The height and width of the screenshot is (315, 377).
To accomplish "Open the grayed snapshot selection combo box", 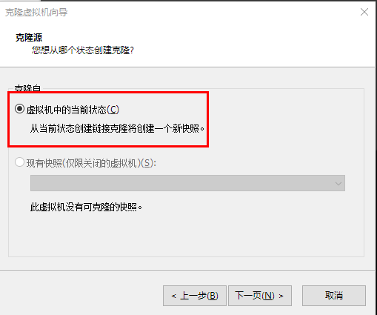I will click(187, 183).
